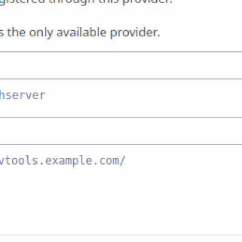Click the empty row above 'hserver'

pos(121,65)
